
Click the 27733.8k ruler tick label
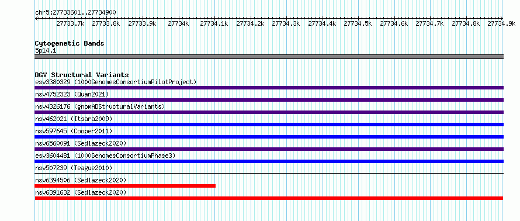(106, 23)
